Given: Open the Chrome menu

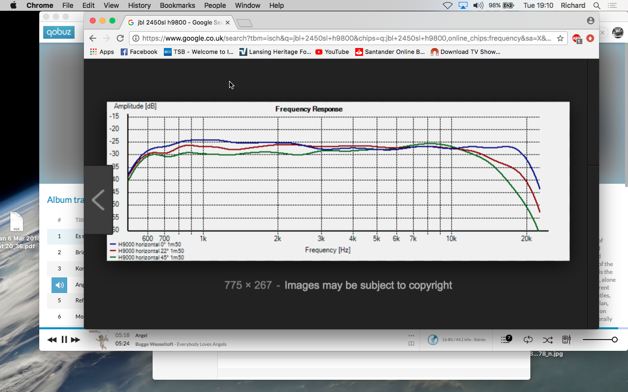Looking at the screenshot, I should pos(40,5).
